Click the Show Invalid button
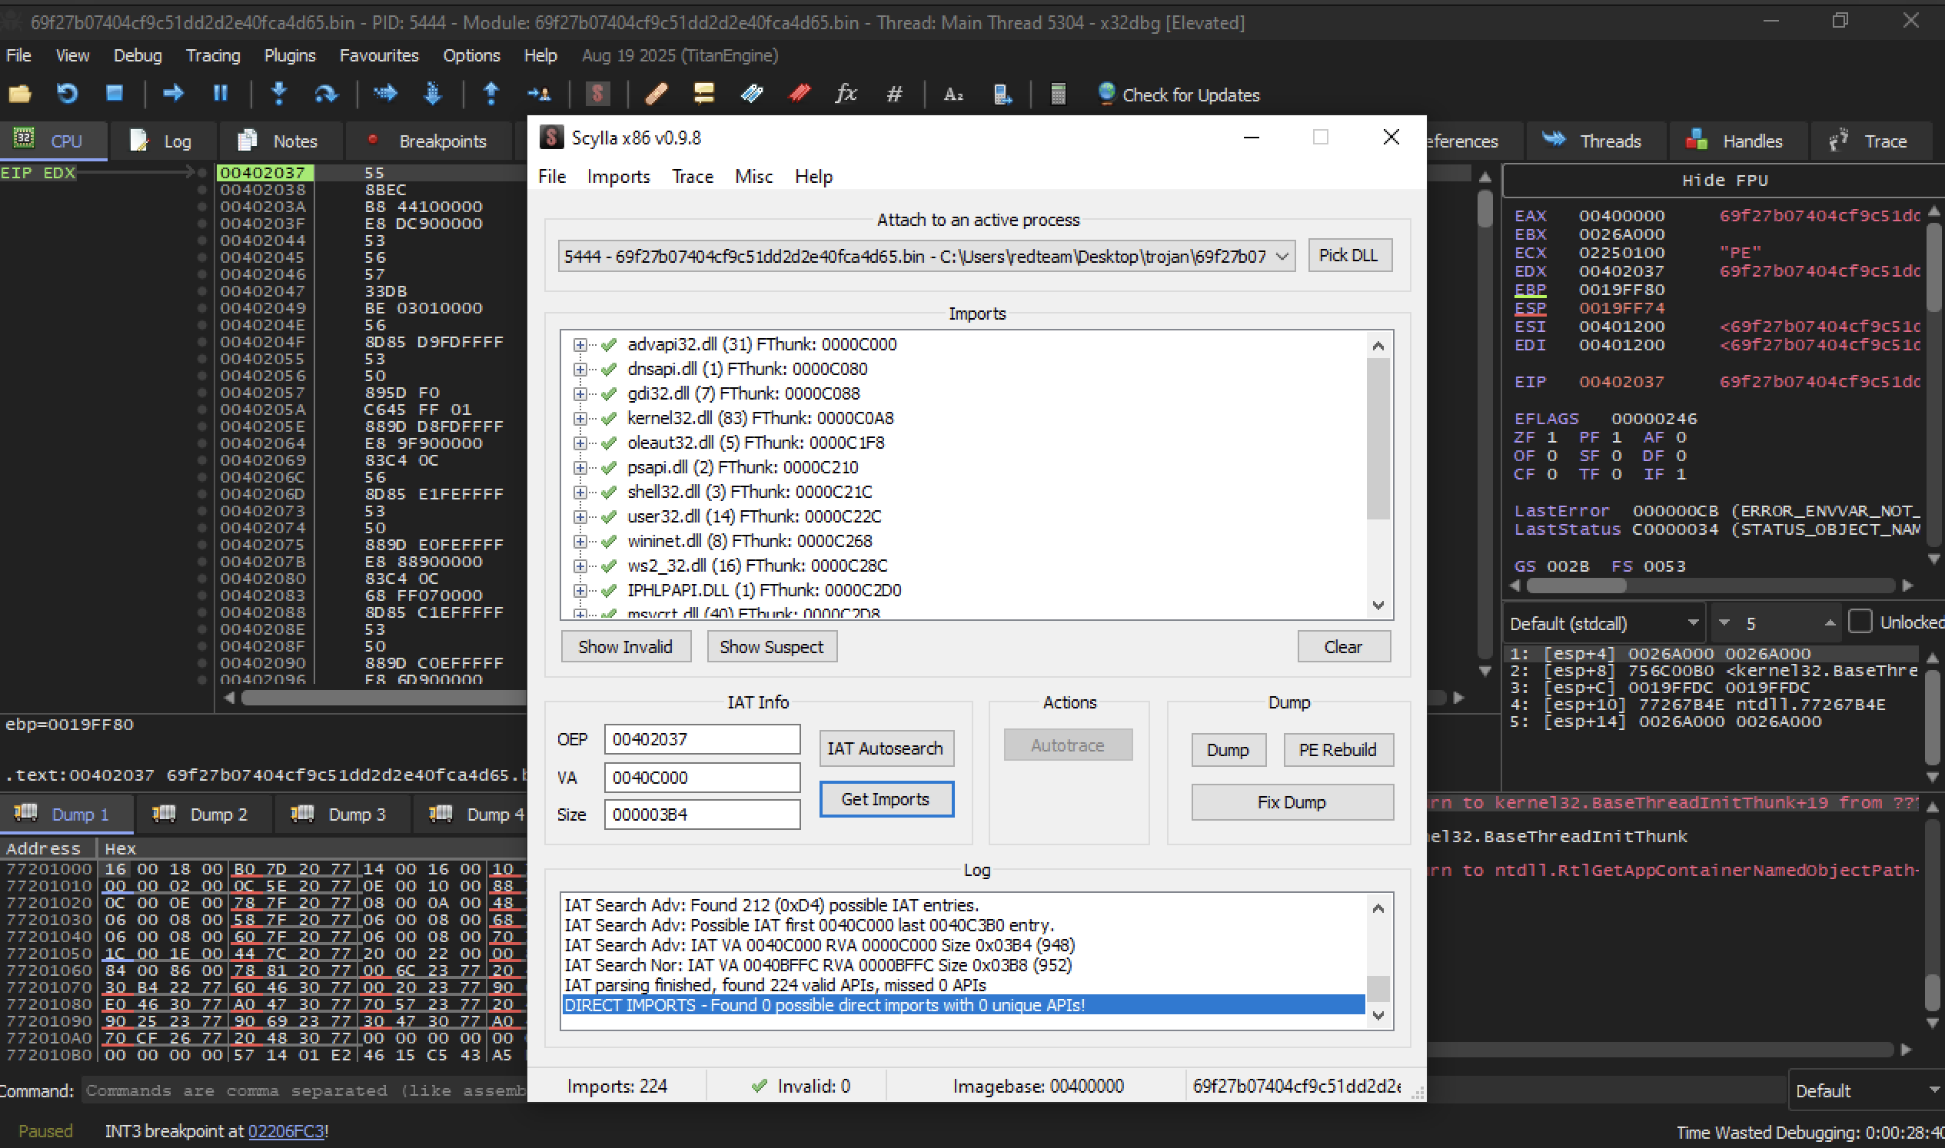The width and height of the screenshot is (1945, 1148). pyautogui.click(x=625, y=647)
